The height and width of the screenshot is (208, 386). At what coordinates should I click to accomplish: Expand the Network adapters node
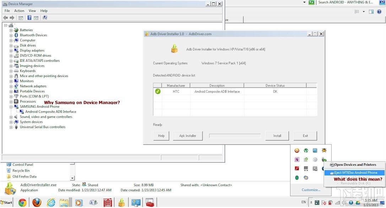11,86
